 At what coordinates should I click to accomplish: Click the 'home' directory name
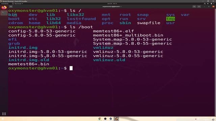point(34,23)
